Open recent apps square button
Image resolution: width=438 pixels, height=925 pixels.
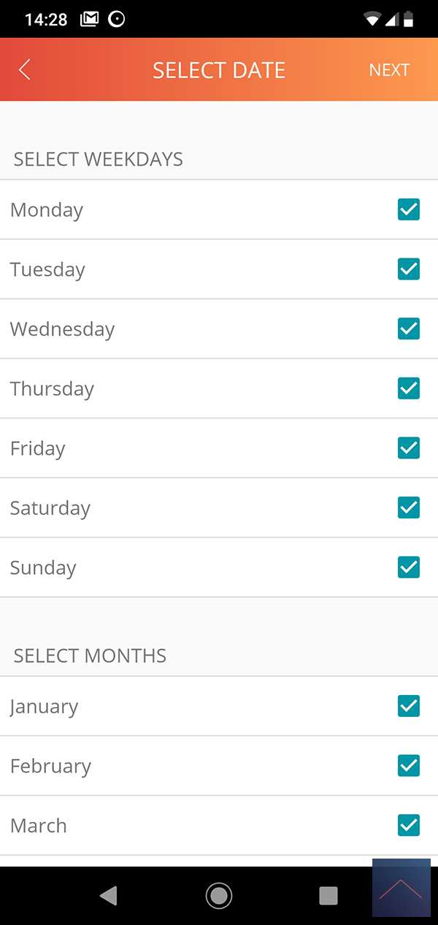click(x=328, y=896)
